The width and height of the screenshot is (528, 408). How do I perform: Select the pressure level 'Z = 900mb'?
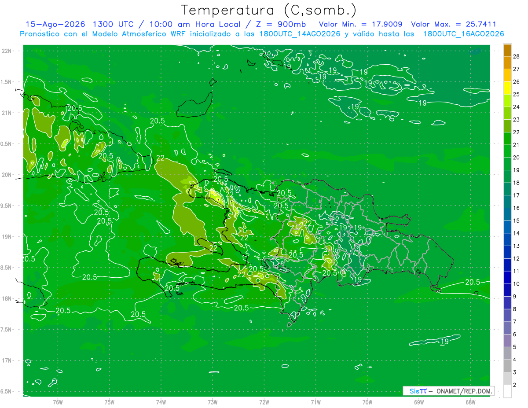pyautogui.click(x=282, y=24)
